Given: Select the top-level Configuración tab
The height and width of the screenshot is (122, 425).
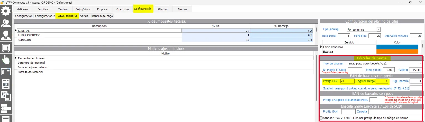Looking at the screenshot, I should pos(143,9).
